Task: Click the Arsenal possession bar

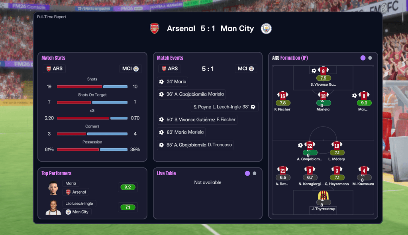Action: click(78, 149)
